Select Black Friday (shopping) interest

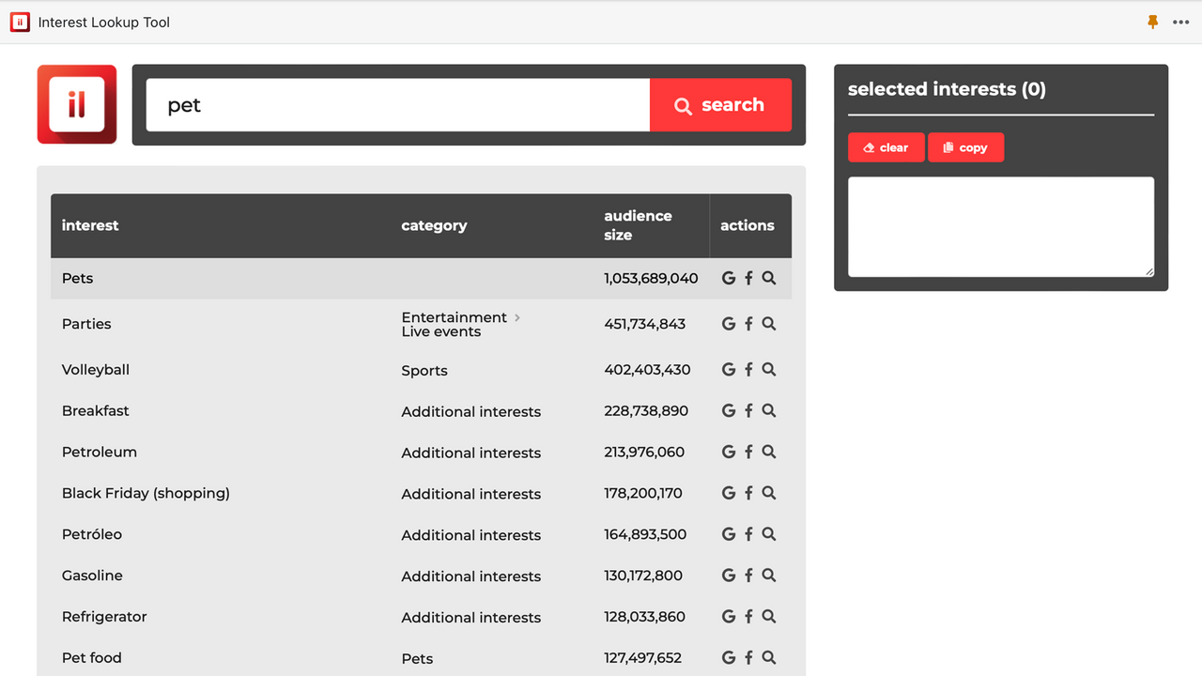(146, 494)
